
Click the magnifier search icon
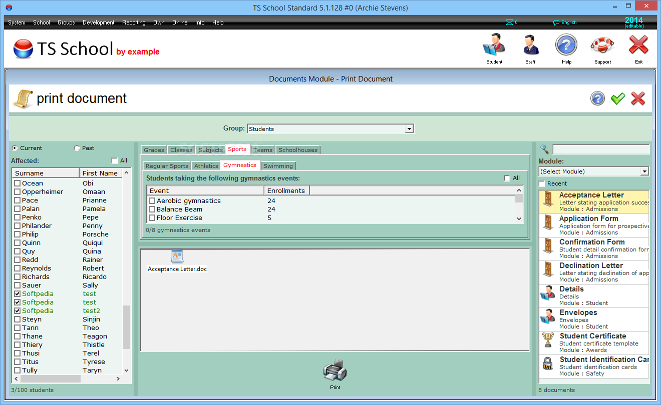coord(544,149)
